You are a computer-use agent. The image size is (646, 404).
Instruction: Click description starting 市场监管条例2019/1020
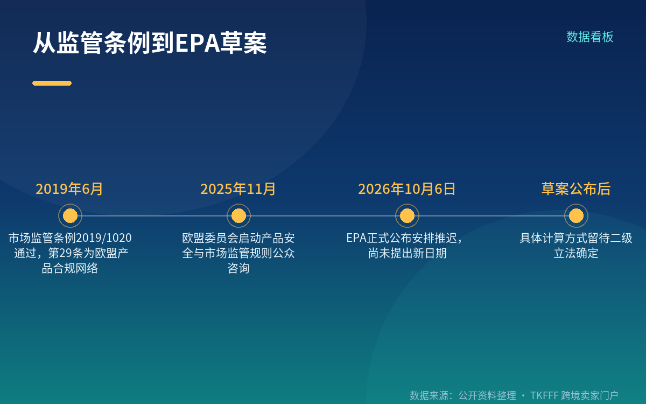[x=70, y=253]
